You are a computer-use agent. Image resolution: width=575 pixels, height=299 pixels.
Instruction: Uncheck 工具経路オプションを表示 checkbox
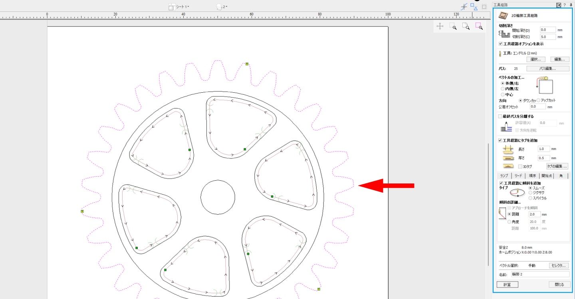click(x=501, y=44)
